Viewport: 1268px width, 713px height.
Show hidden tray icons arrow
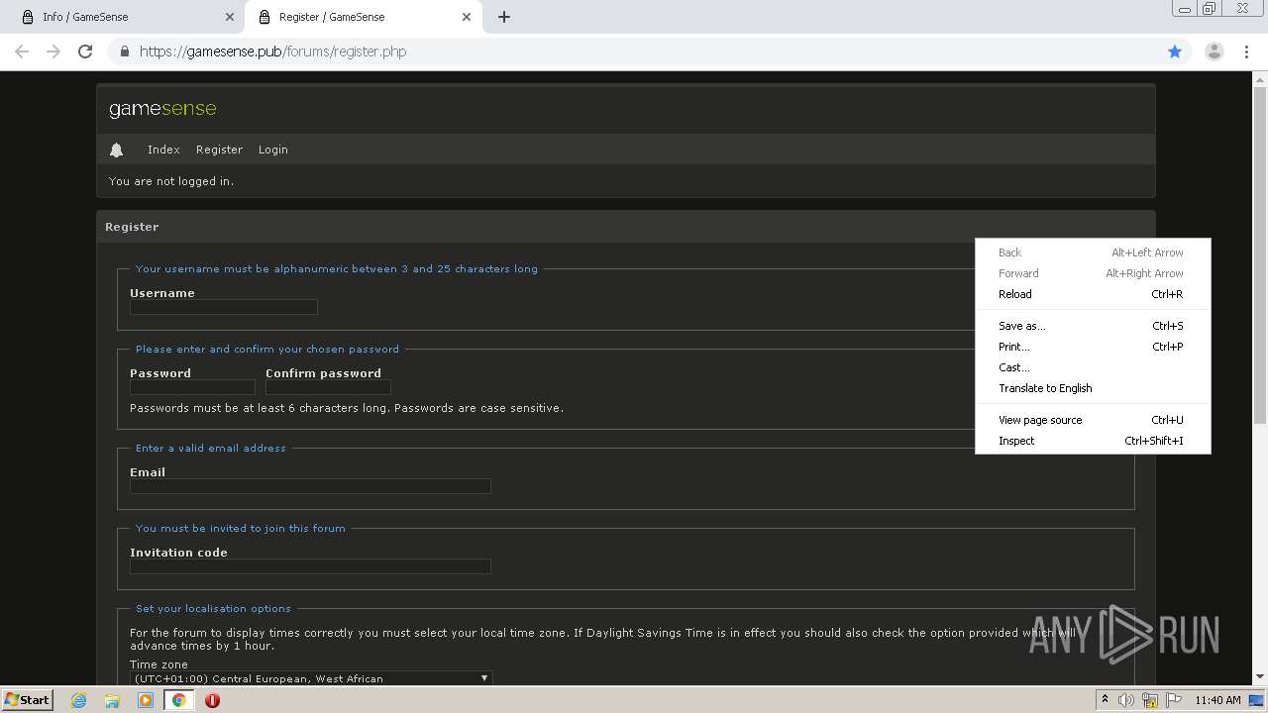1105,700
